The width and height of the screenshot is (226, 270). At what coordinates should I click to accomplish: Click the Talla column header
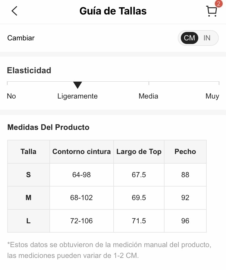click(x=29, y=152)
